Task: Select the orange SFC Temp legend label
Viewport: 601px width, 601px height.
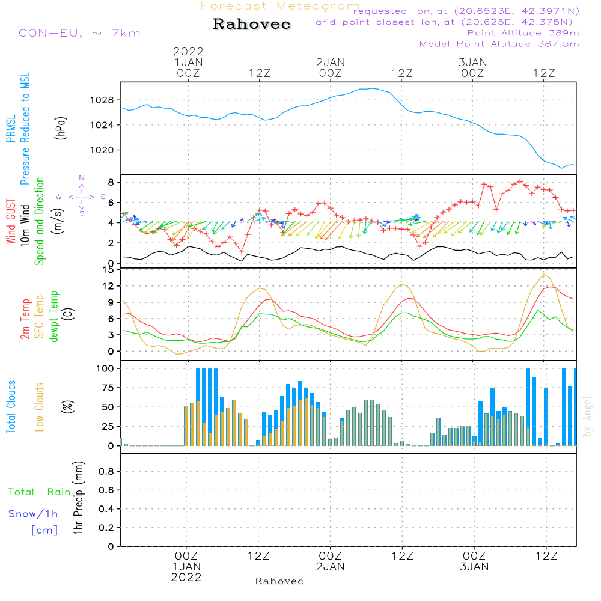Action: click(x=40, y=316)
